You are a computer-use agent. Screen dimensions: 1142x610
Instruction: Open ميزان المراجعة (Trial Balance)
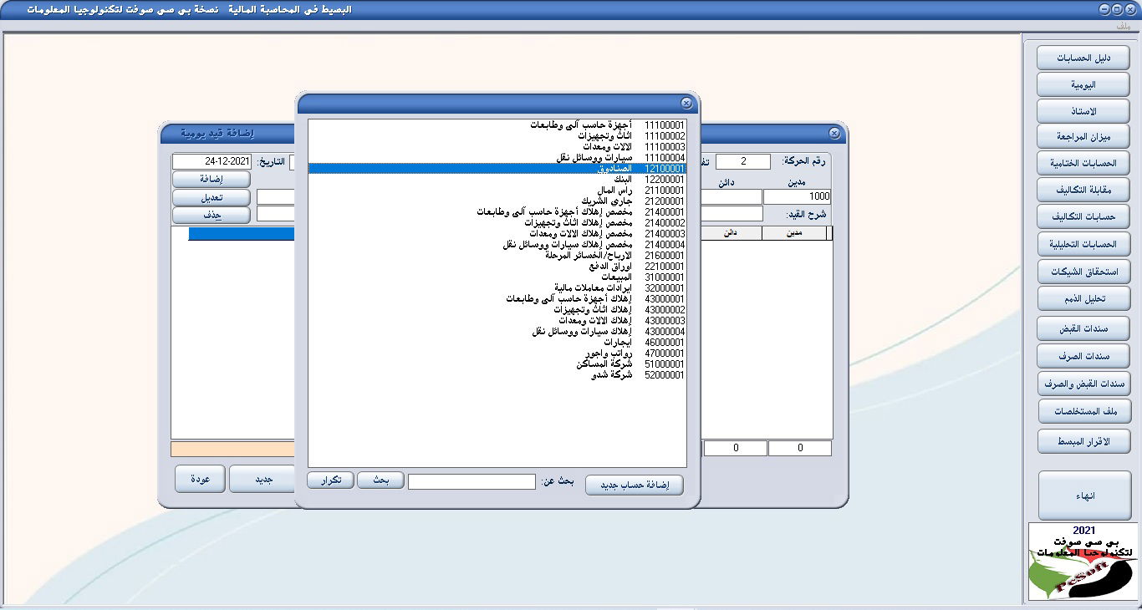(x=1083, y=136)
